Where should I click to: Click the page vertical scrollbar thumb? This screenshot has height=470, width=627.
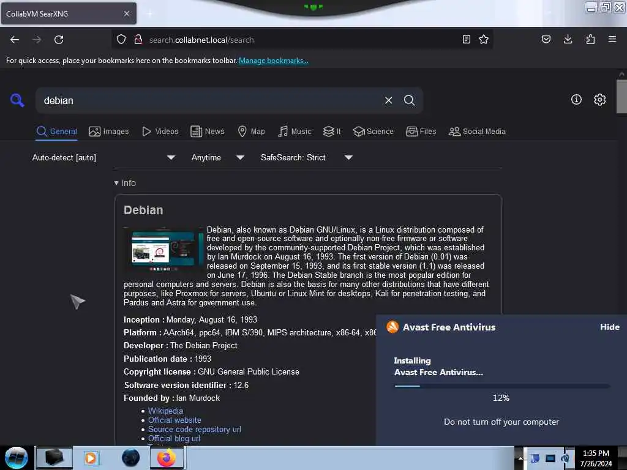click(x=621, y=96)
